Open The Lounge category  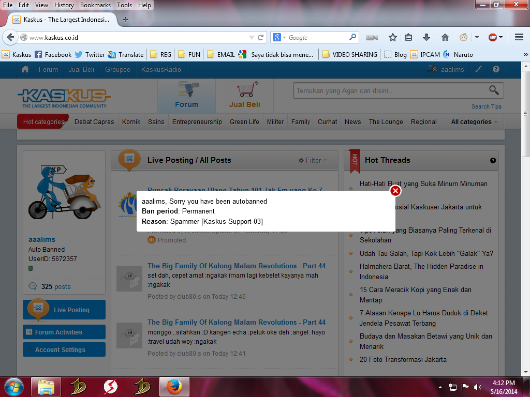tap(386, 122)
